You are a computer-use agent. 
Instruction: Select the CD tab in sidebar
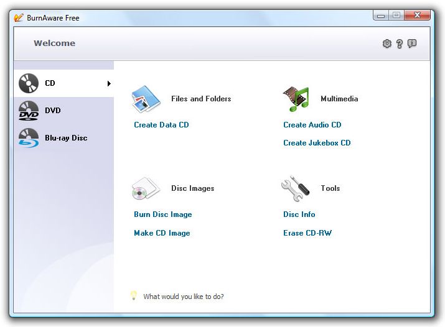coord(64,83)
